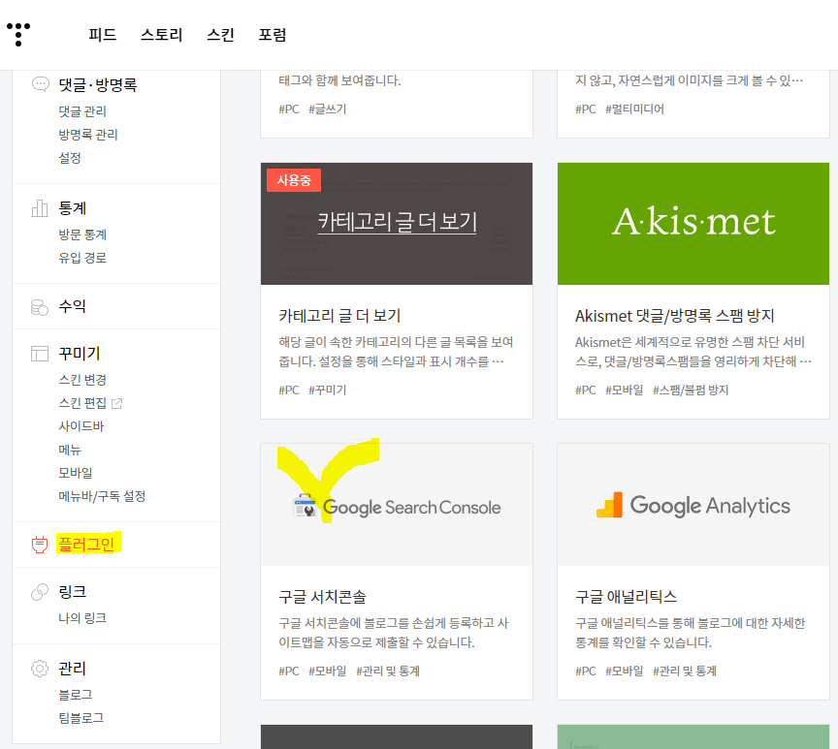Open 유입 경로 page

click(82, 258)
